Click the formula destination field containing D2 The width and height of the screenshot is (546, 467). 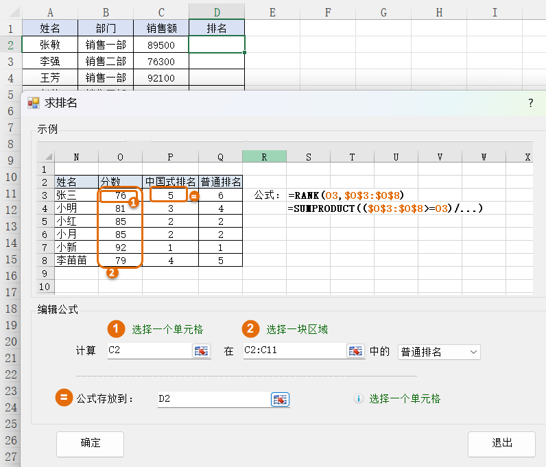pyautogui.click(x=213, y=399)
